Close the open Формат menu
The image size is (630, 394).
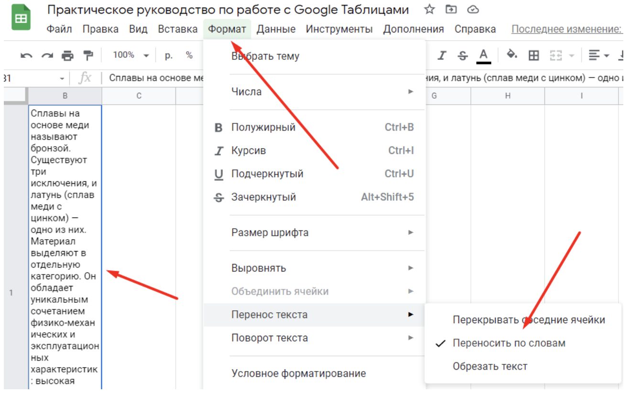[x=227, y=29]
